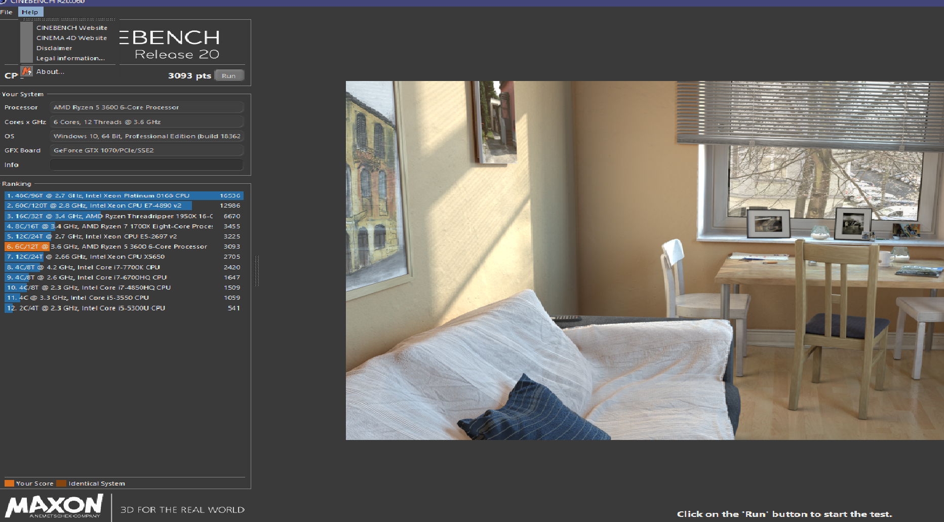This screenshot has height=522, width=944.
Task: Click the panel splitter handle beside ranking
Action: [257, 271]
